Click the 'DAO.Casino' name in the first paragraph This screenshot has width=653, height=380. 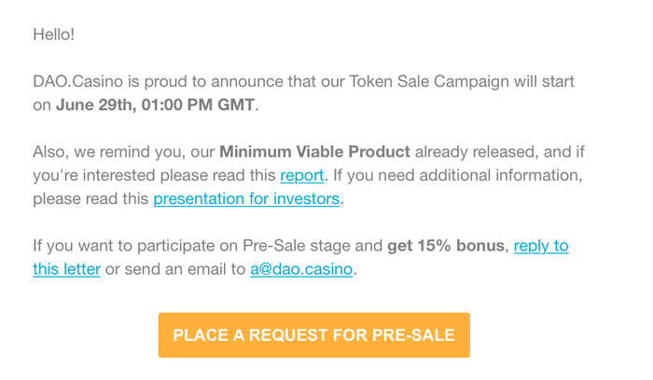[77, 81]
